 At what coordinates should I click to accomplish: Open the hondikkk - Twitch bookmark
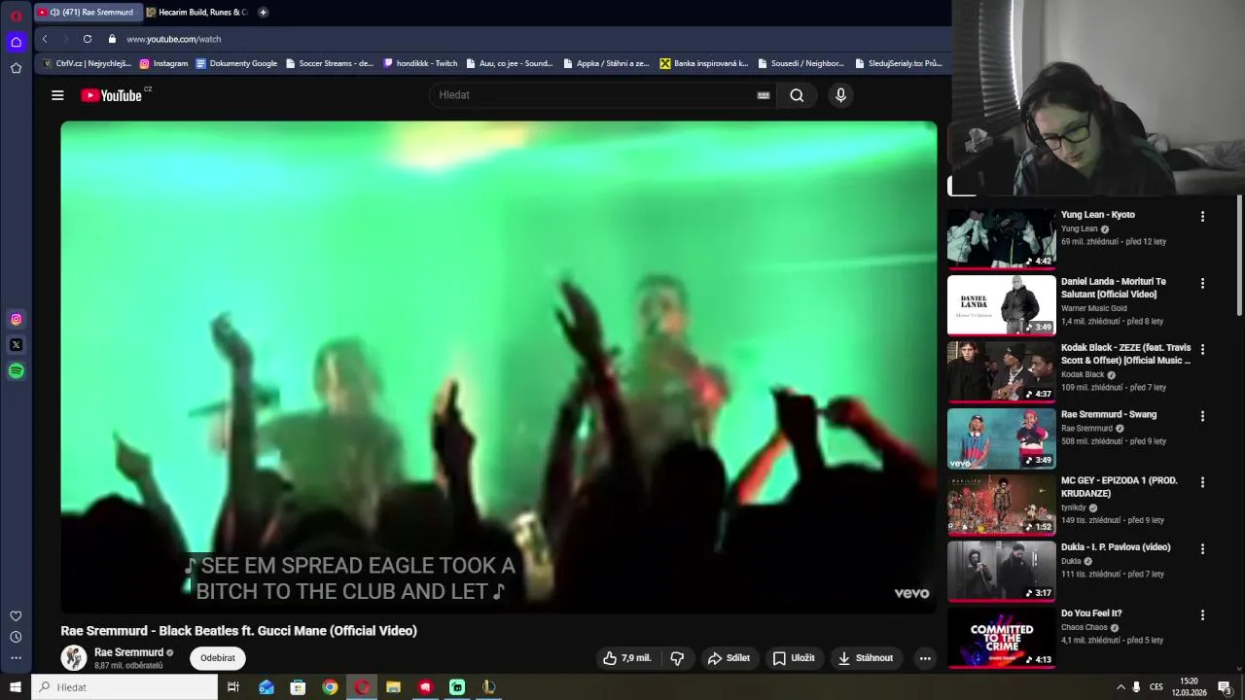(420, 63)
